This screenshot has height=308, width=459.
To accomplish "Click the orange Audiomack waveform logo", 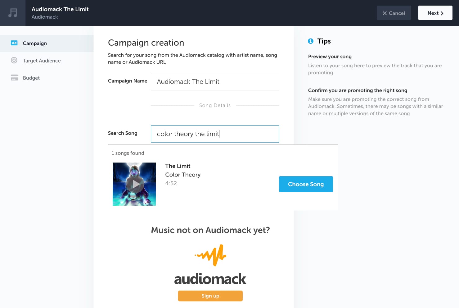I will tap(210, 255).
